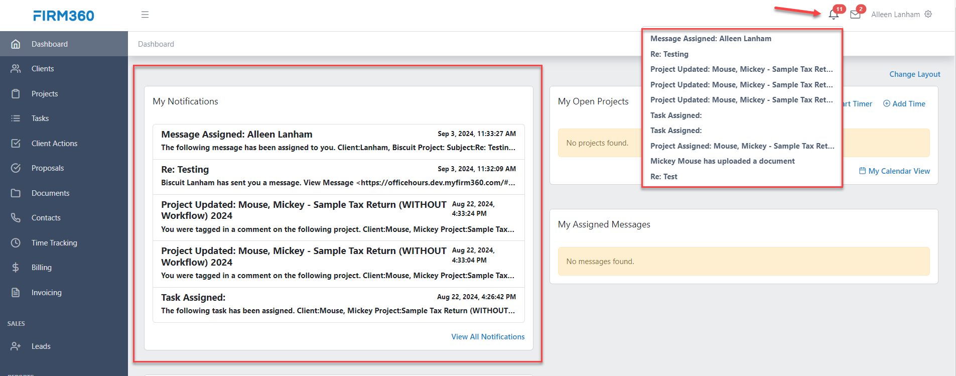Open Project Updated notification from 4:33:04 PM

pos(339,264)
